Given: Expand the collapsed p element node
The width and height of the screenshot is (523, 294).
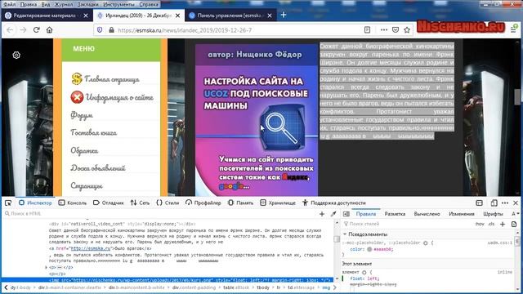Looking at the screenshot, I should tap(46, 267).
